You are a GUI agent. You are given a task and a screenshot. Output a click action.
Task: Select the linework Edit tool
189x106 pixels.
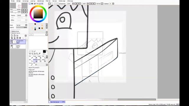click(x=31, y=61)
